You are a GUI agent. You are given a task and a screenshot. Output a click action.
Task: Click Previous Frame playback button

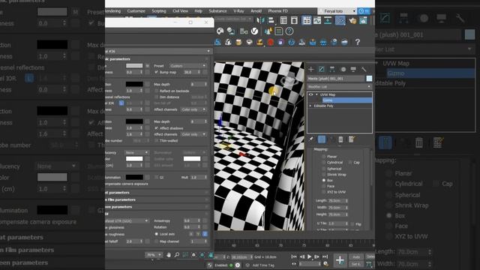click(x=301, y=256)
